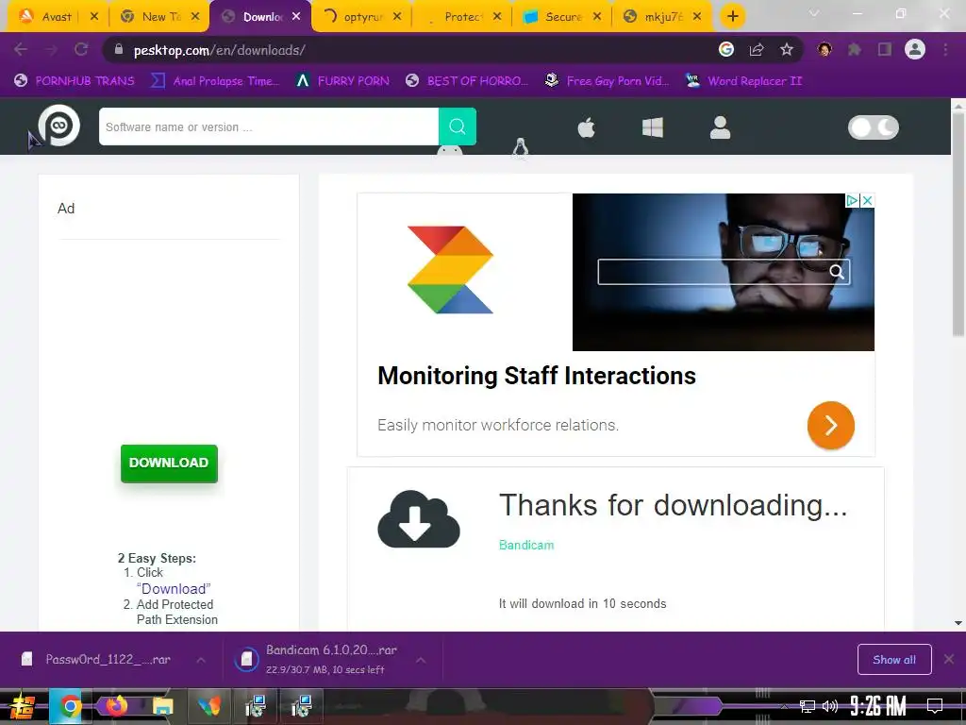Click the page vertical scrollbar
The width and height of the screenshot is (966, 725).
tap(958, 226)
